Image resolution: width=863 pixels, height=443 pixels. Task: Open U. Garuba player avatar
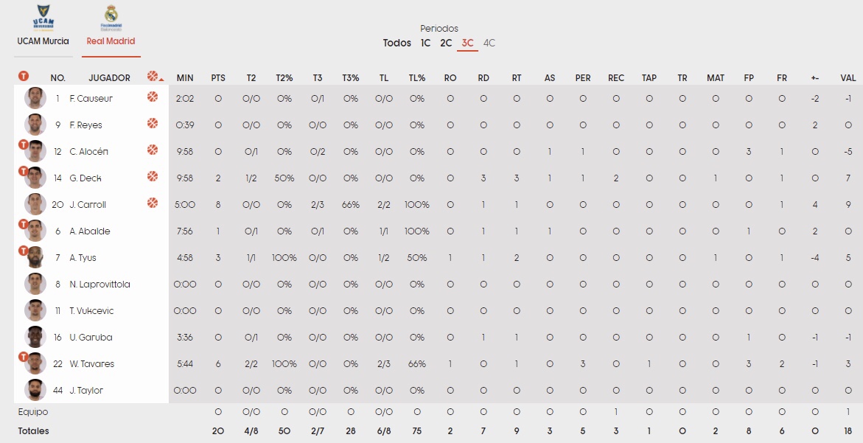(x=35, y=337)
